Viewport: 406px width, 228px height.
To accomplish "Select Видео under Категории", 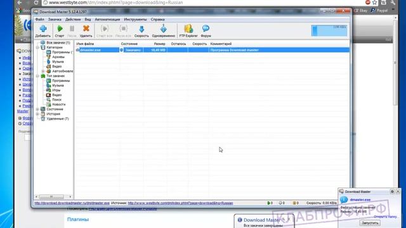I will (56, 66).
